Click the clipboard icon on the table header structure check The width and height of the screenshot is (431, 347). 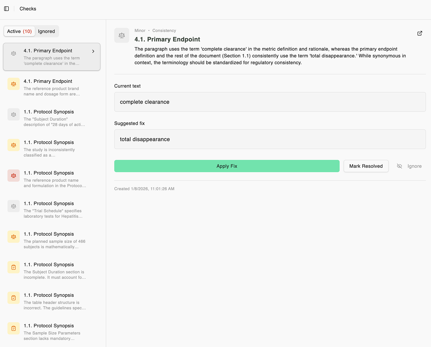[13, 298]
